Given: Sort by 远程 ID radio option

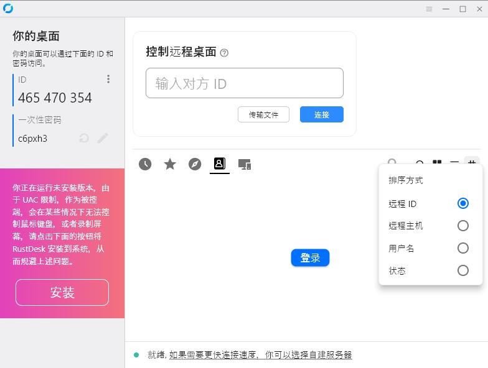Looking at the screenshot, I should tap(463, 203).
